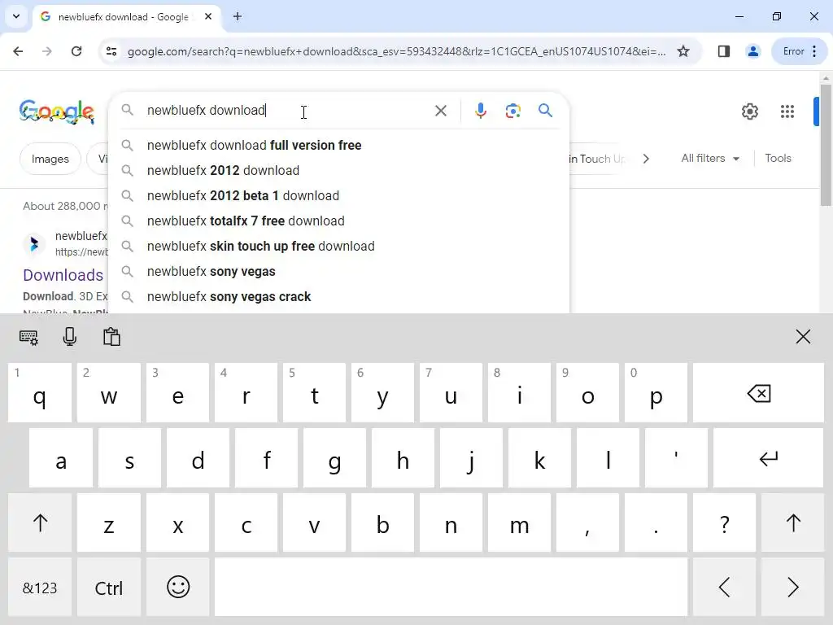The height and width of the screenshot is (625, 833).
Task: Go forward in browser history
Action: (47, 51)
